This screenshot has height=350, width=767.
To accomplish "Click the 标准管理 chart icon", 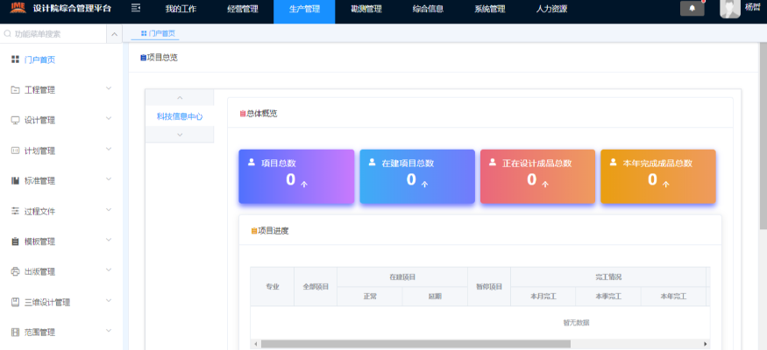I will click(15, 181).
